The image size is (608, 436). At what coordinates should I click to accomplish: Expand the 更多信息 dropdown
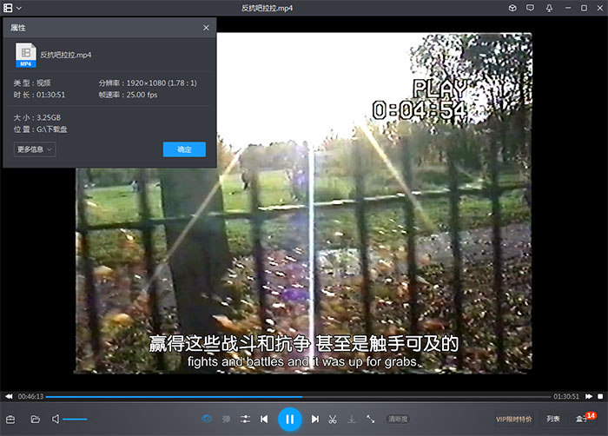click(35, 149)
